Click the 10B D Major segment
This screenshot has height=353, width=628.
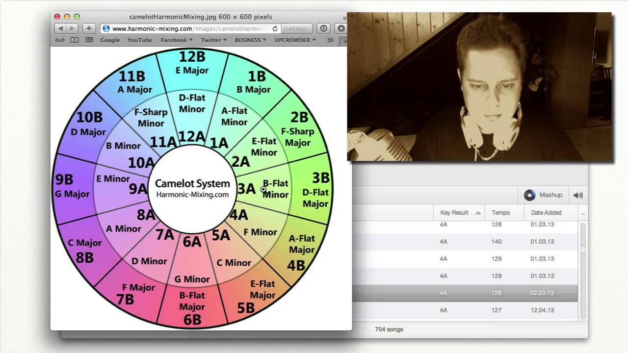89,124
